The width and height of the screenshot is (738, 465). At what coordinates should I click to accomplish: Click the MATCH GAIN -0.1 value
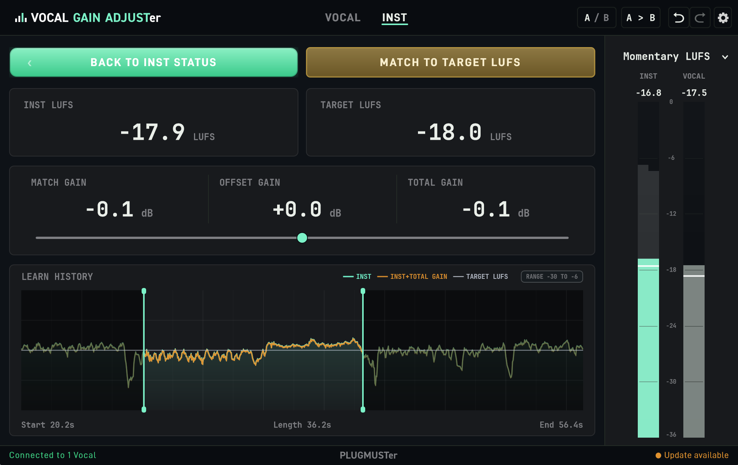[x=109, y=210]
